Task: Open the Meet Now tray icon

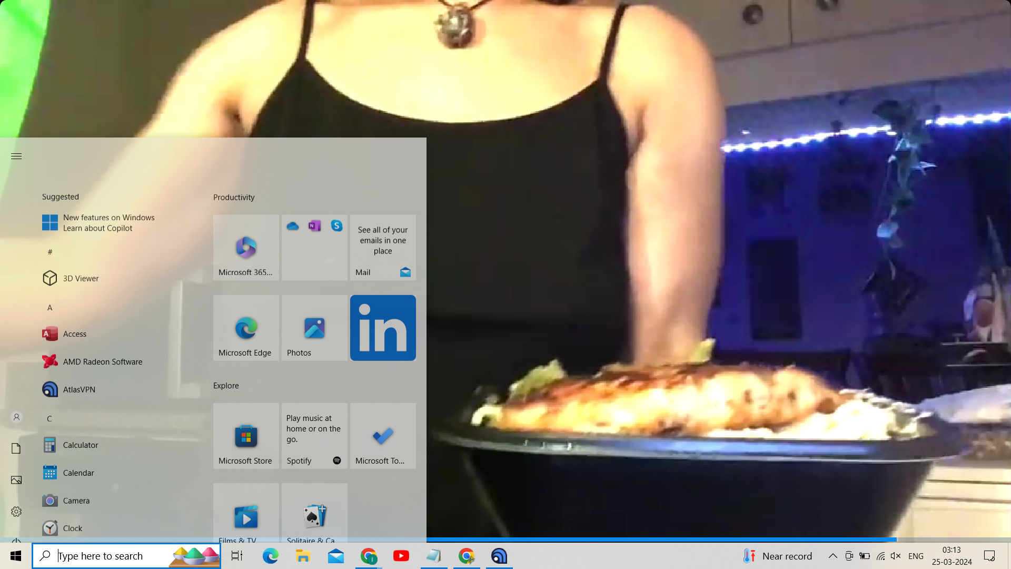Action: (849, 556)
